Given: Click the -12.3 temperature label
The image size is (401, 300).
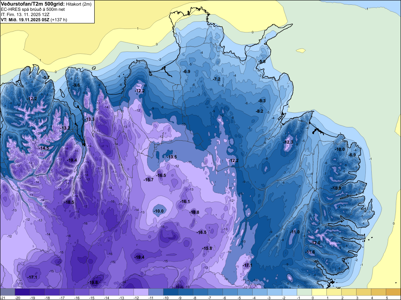Looking at the screenshot, I should (288, 142).
